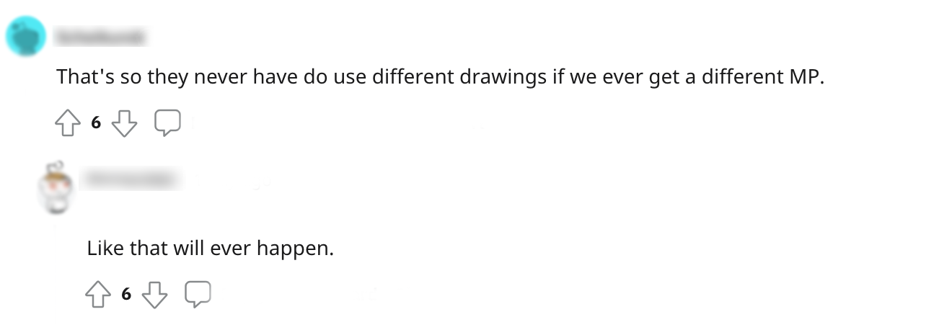Viewport: 952px width, 330px height.
Task: Click the word "will" in the reply
Action: click(x=188, y=249)
